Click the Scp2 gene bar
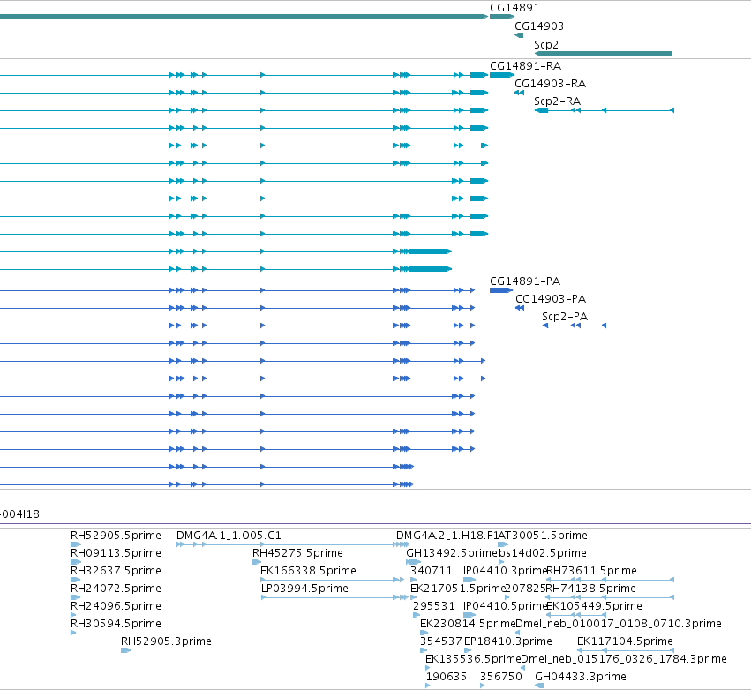The image size is (751, 690). pos(604,54)
